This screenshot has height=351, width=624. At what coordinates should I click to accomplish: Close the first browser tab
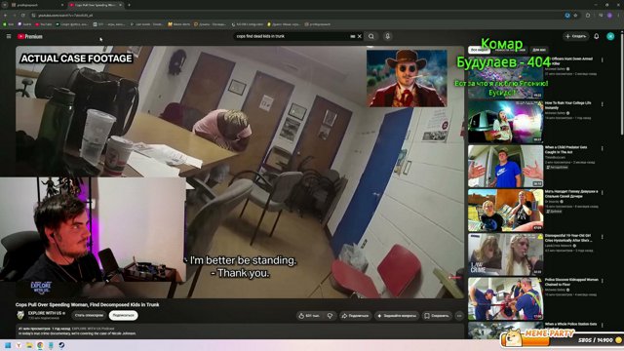coord(62,5)
